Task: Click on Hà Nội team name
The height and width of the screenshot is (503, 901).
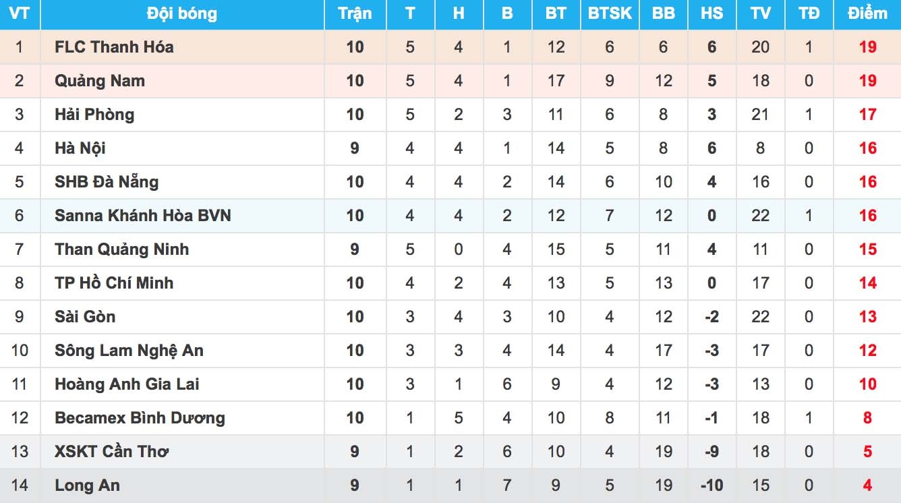Action: click(x=80, y=148)
